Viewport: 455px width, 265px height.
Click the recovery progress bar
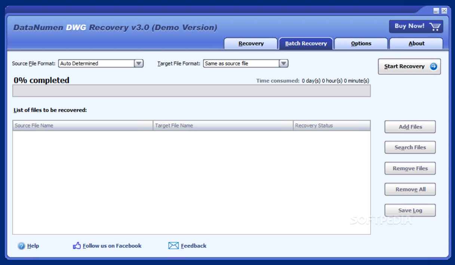click(191, 91)
